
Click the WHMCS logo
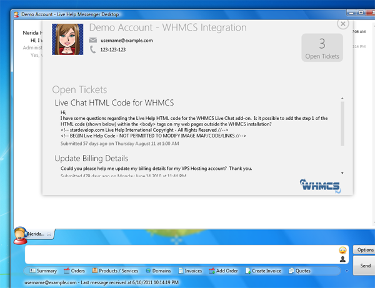[321, 186]
